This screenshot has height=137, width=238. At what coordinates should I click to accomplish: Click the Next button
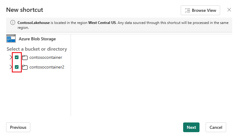coord(191,127)
